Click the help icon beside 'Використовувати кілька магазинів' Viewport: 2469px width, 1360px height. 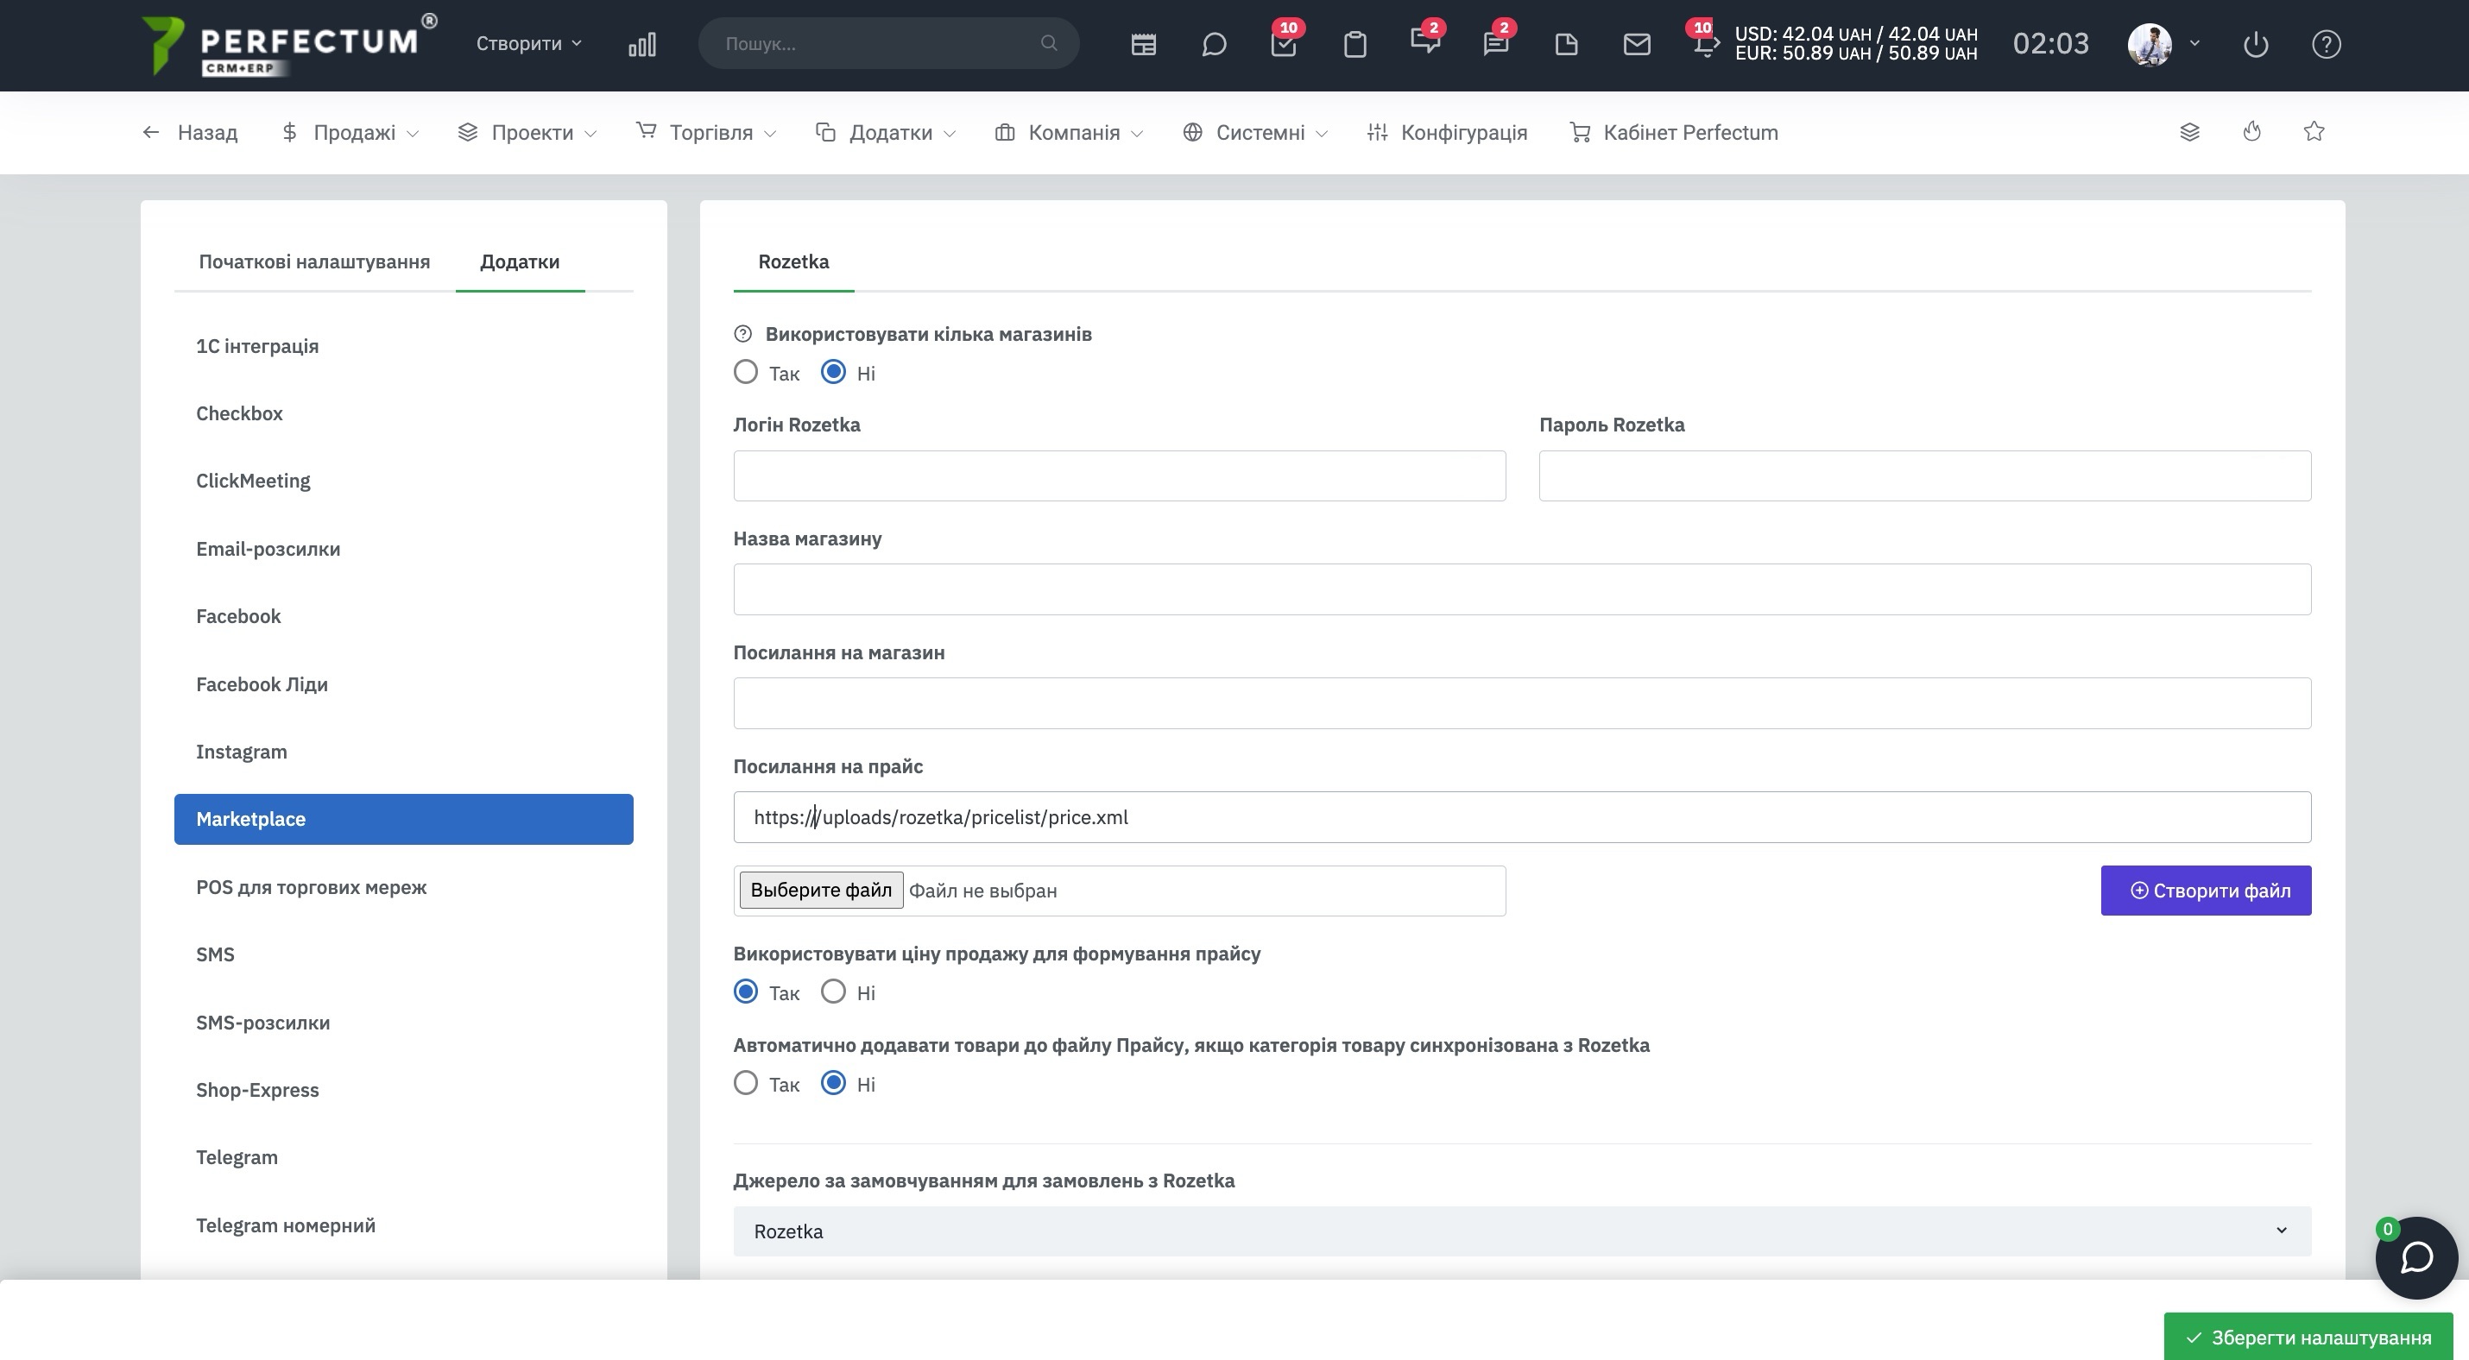[x=742, y=334]
